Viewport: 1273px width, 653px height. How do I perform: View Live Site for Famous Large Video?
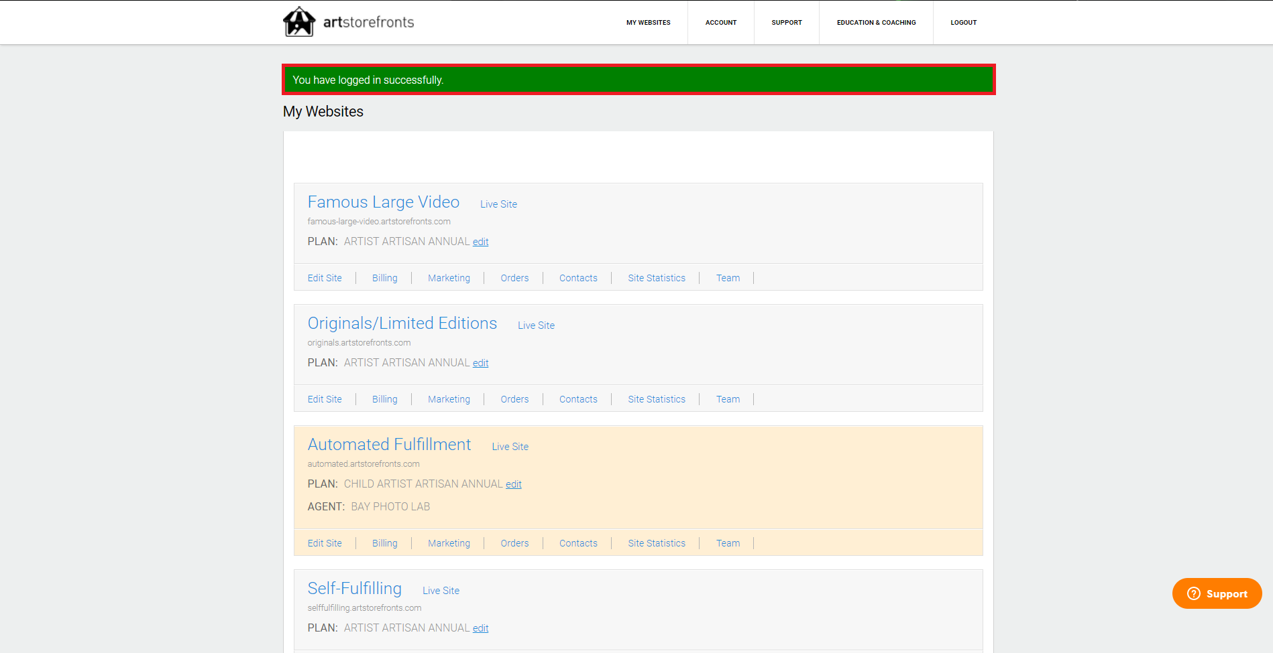tap(498, 204)
